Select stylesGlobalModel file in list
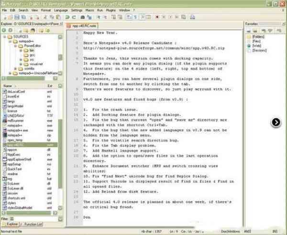Screen dimensions: 287x235 click(20, 208)
